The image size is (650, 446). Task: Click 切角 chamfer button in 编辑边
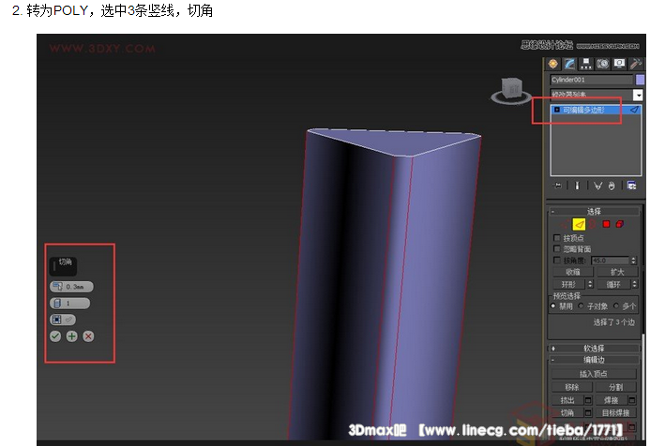(x=567, y=413)
